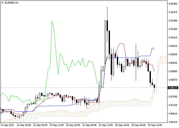
Task: Click price scale value 0.92960
Action: coord(173,4)
